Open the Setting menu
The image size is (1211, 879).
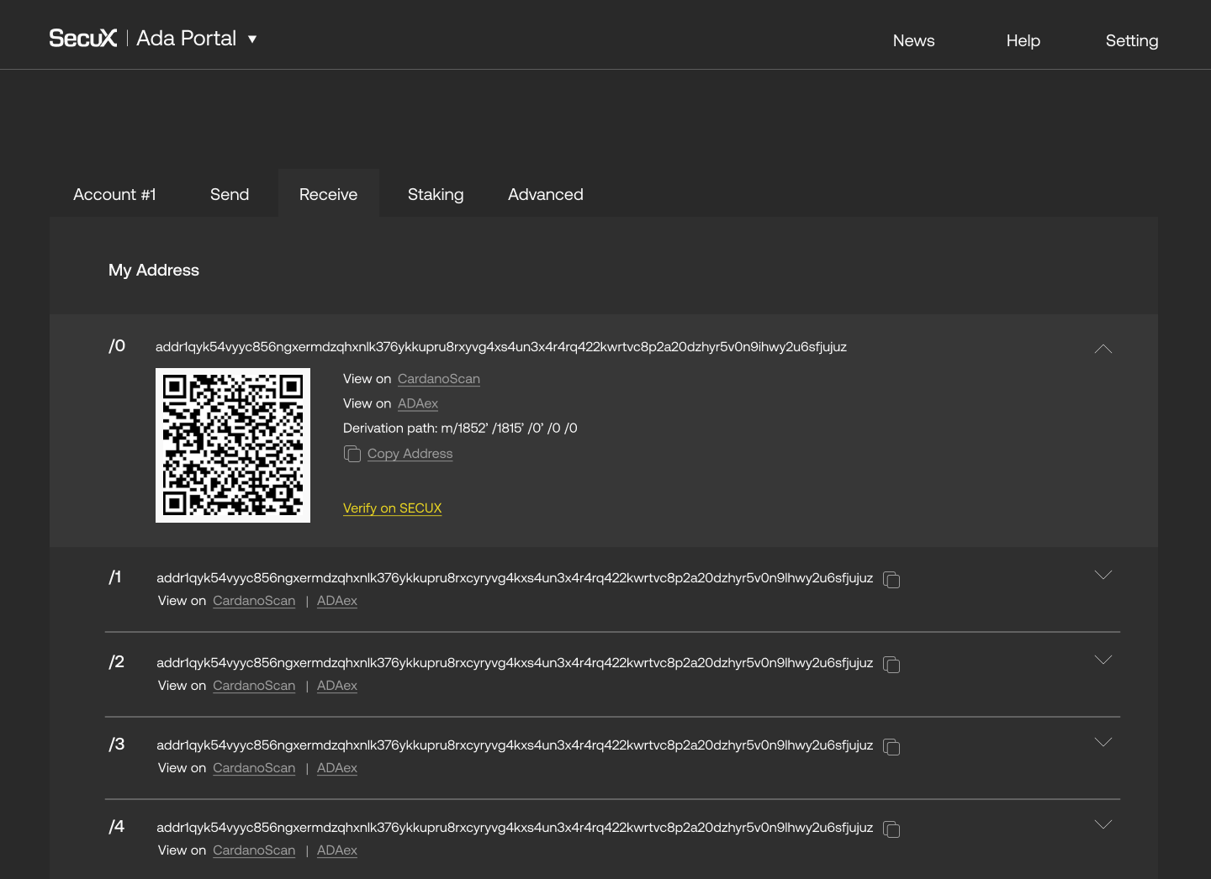coord(1131,40)
